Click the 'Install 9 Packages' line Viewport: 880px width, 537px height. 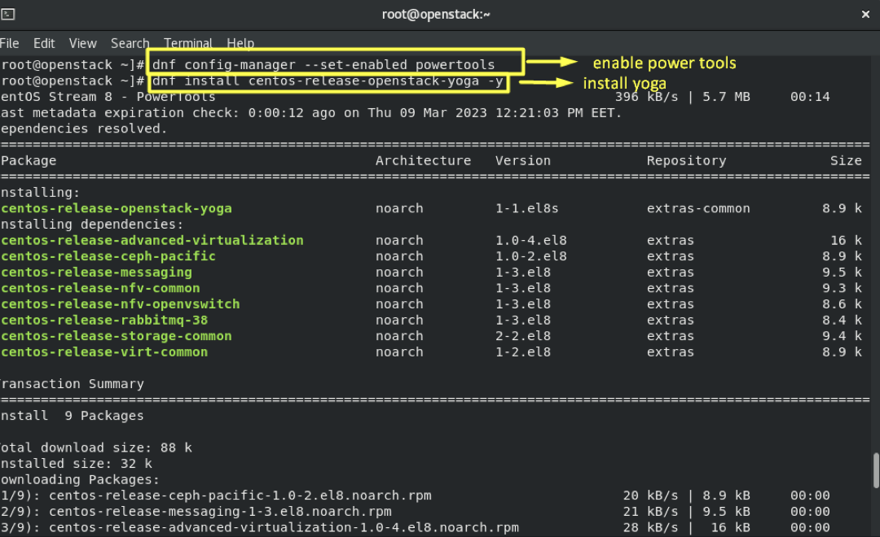click(72, 416)
